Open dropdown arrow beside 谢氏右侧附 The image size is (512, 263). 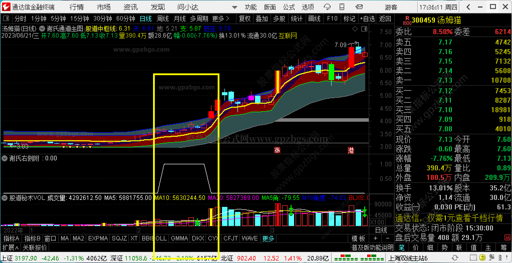coord(5,158)
